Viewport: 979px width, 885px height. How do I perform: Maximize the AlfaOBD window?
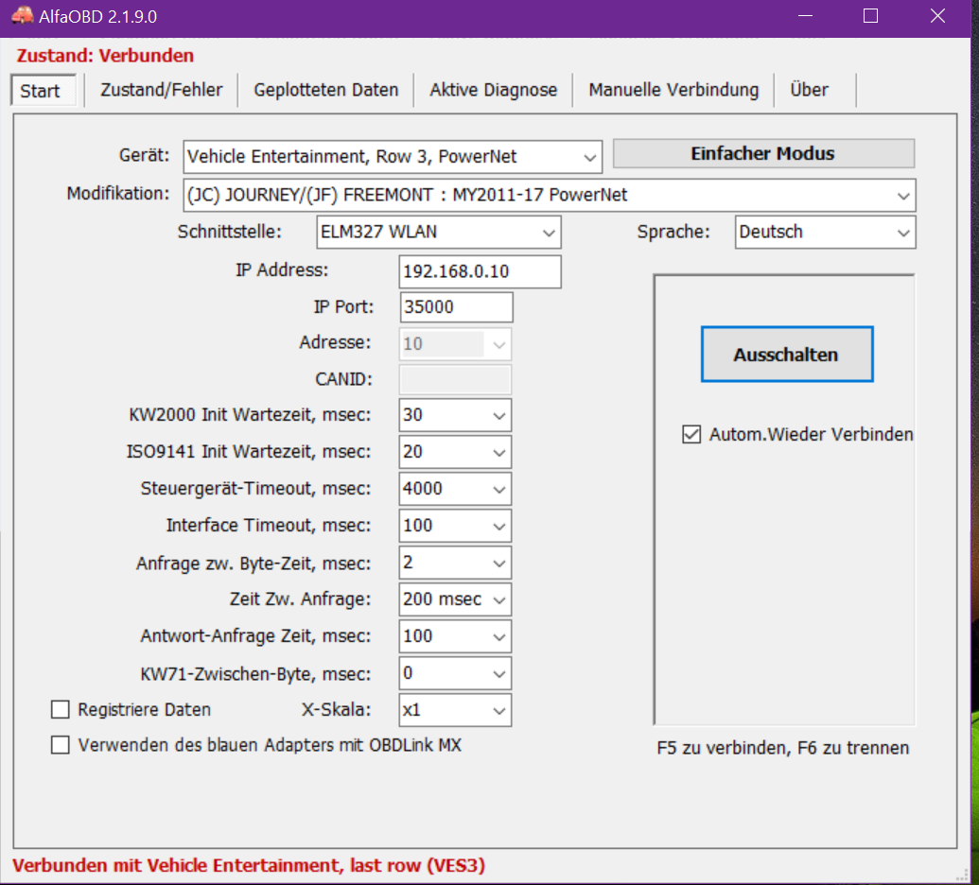click(870, 16)
